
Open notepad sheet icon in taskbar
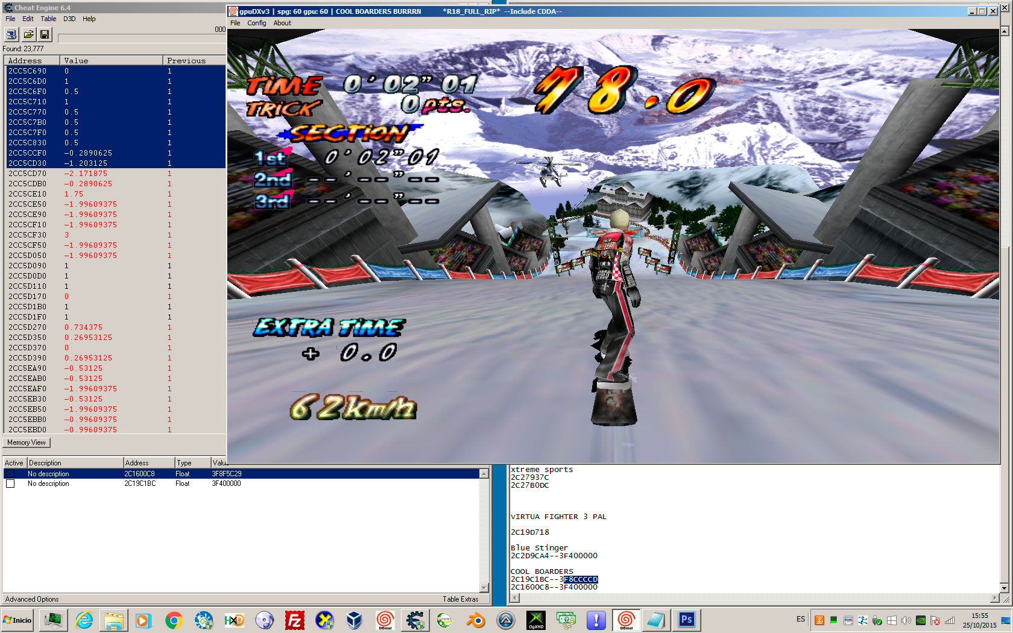click(656, 620)
